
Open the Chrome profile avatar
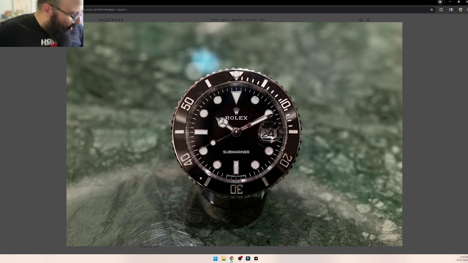[x=461, y=10]
